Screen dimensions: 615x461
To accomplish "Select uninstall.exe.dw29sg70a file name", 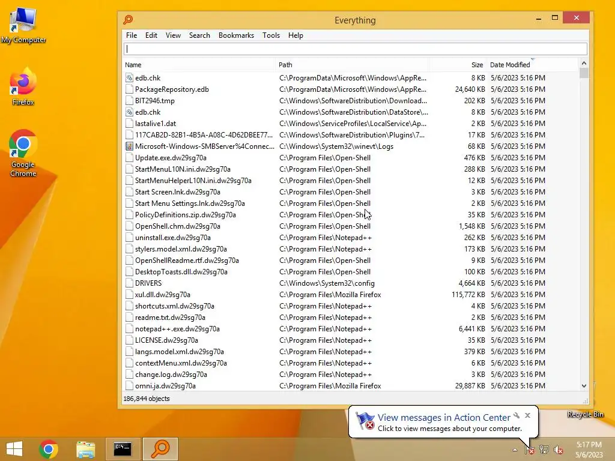I will coord(173,237).
